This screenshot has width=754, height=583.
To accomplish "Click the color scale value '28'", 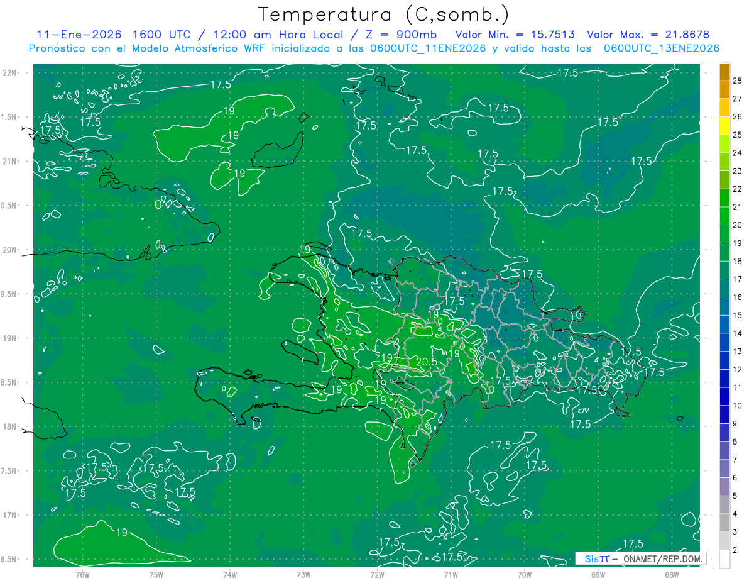I will coord(738,81).
